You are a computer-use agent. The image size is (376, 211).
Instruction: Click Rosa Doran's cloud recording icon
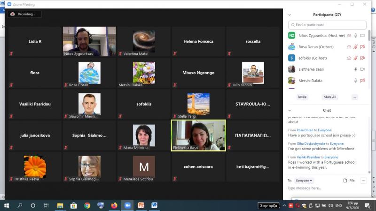349,47
